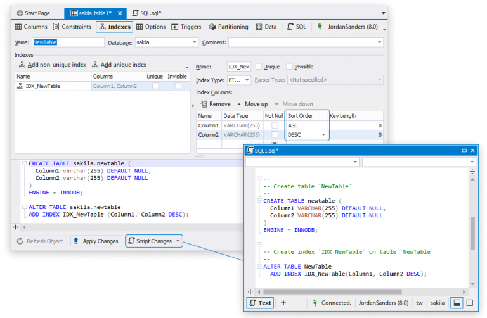
Task: Close the sakila.table1 tab
Action: point(120,13)
